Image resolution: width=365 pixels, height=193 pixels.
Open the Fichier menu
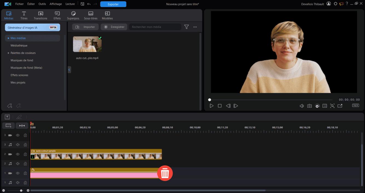[x=19, y=4]
